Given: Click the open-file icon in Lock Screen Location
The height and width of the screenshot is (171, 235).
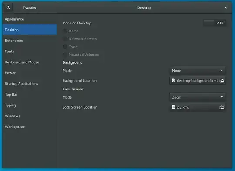Looking at the screenshot, I should pos(222,107).
